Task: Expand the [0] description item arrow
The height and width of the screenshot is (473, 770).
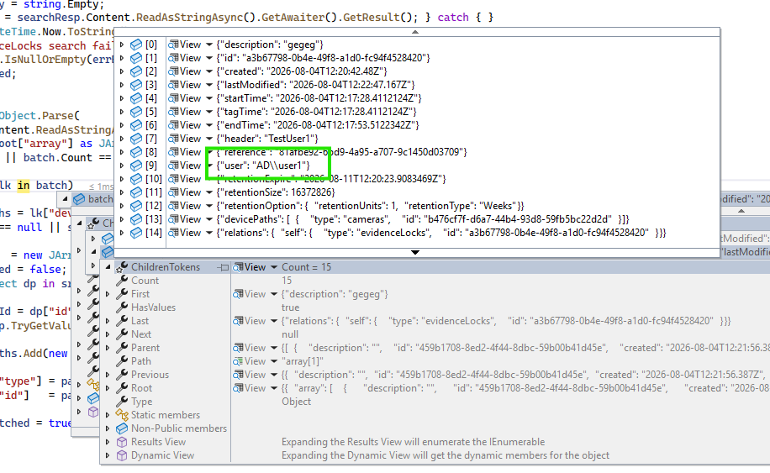Action: (x=122, y=45)
